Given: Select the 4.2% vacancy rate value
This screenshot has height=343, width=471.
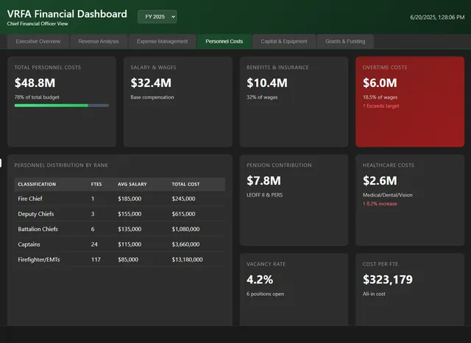Looking at the screenshot, I should 260,280.
